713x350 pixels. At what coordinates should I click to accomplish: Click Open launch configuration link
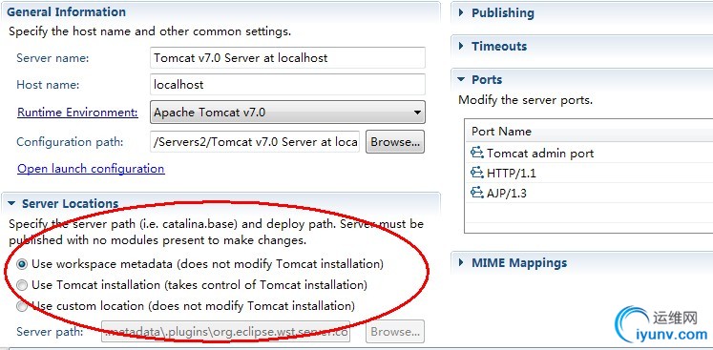point(91,169)
